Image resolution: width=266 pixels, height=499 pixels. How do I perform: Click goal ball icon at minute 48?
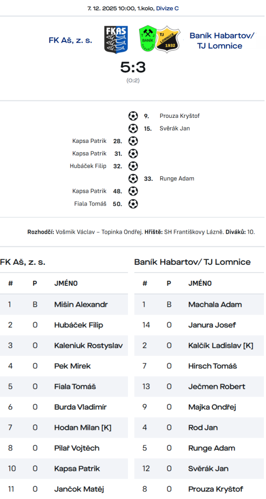point(133,191)
